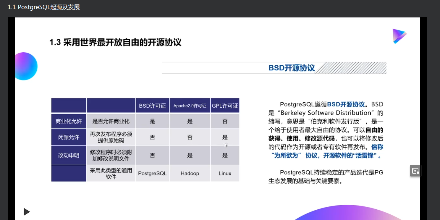Click the "BSD开源协议" section banner title
Viewport: 440px width, 220px height.
[x=292, y=68]
